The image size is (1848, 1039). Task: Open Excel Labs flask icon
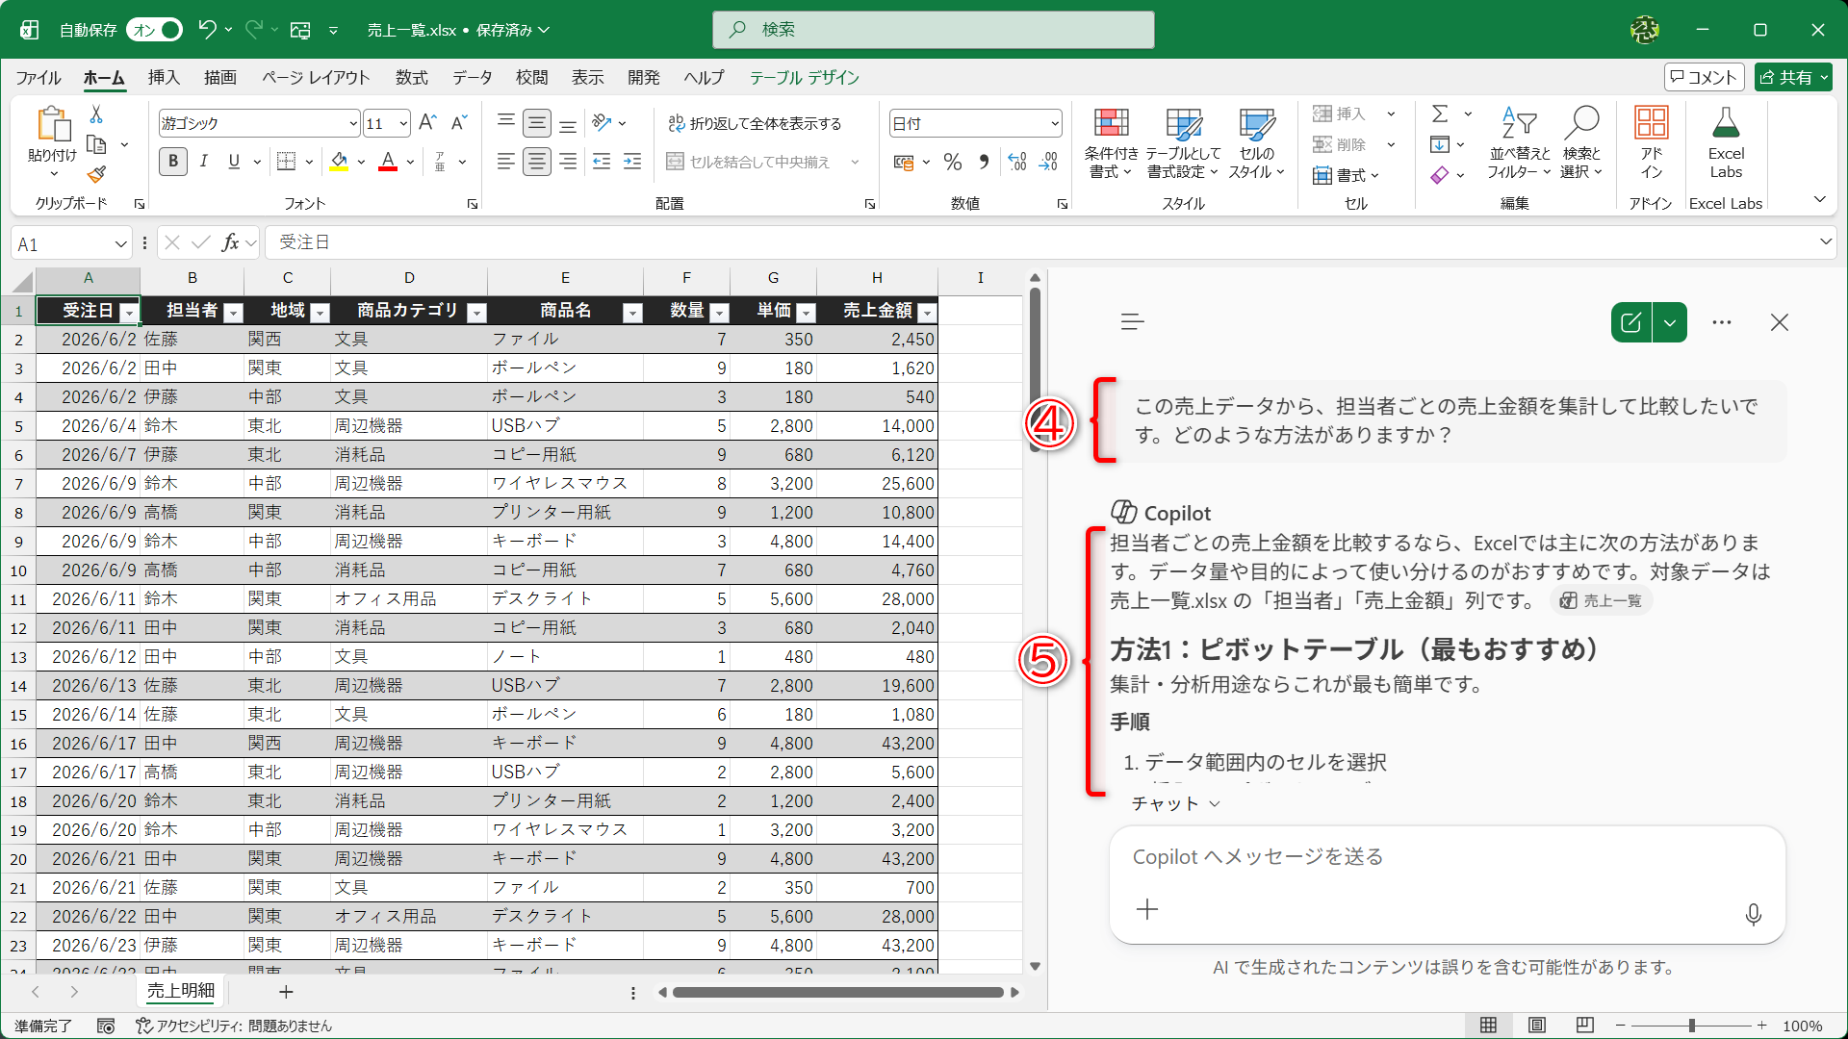(1726, 143)
